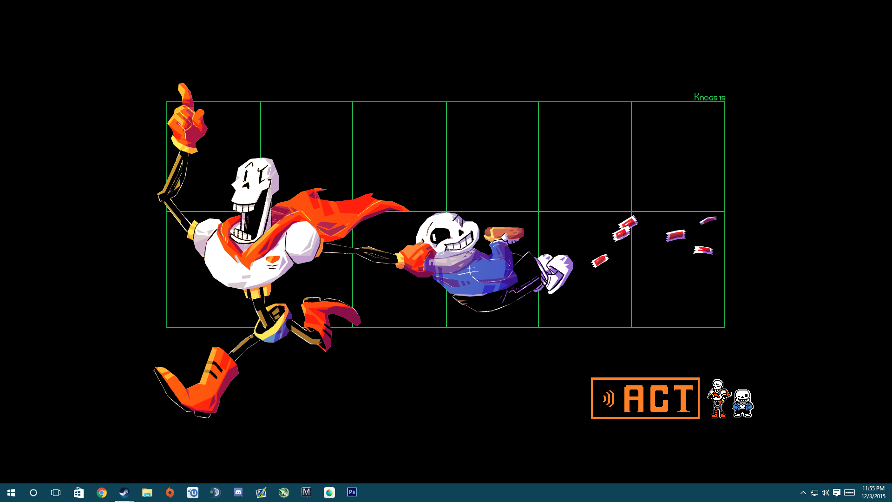Open network status tray icon
This screenshot has width=892, height=502.
[814, 493]
